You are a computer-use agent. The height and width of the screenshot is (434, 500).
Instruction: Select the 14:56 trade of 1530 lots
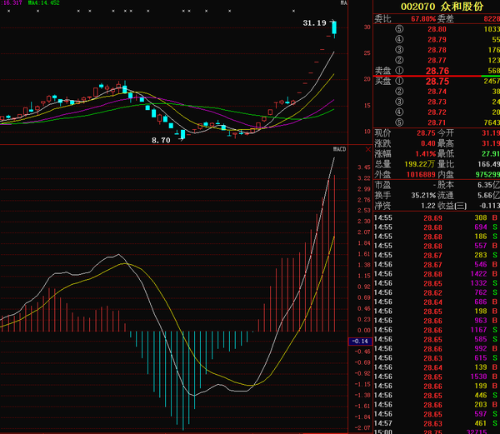[x=436, y=377]
